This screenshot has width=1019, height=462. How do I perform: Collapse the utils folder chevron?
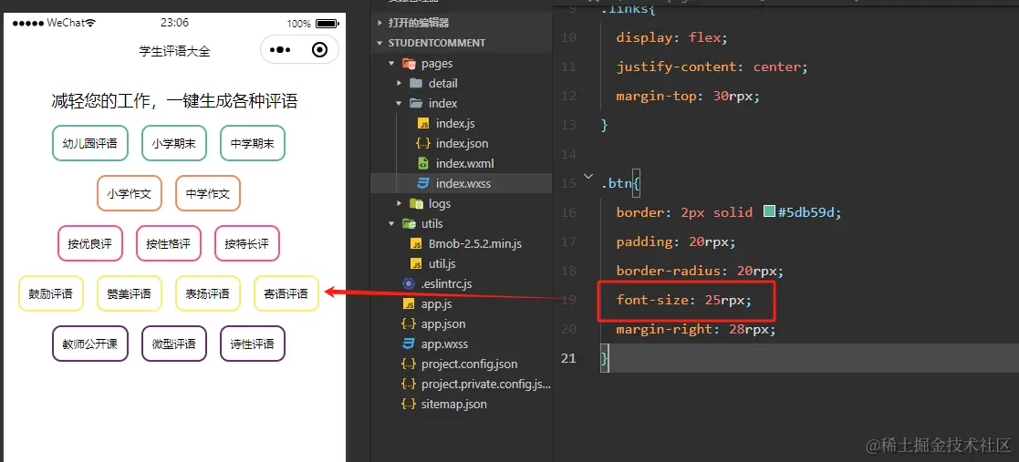pos(392,224)
